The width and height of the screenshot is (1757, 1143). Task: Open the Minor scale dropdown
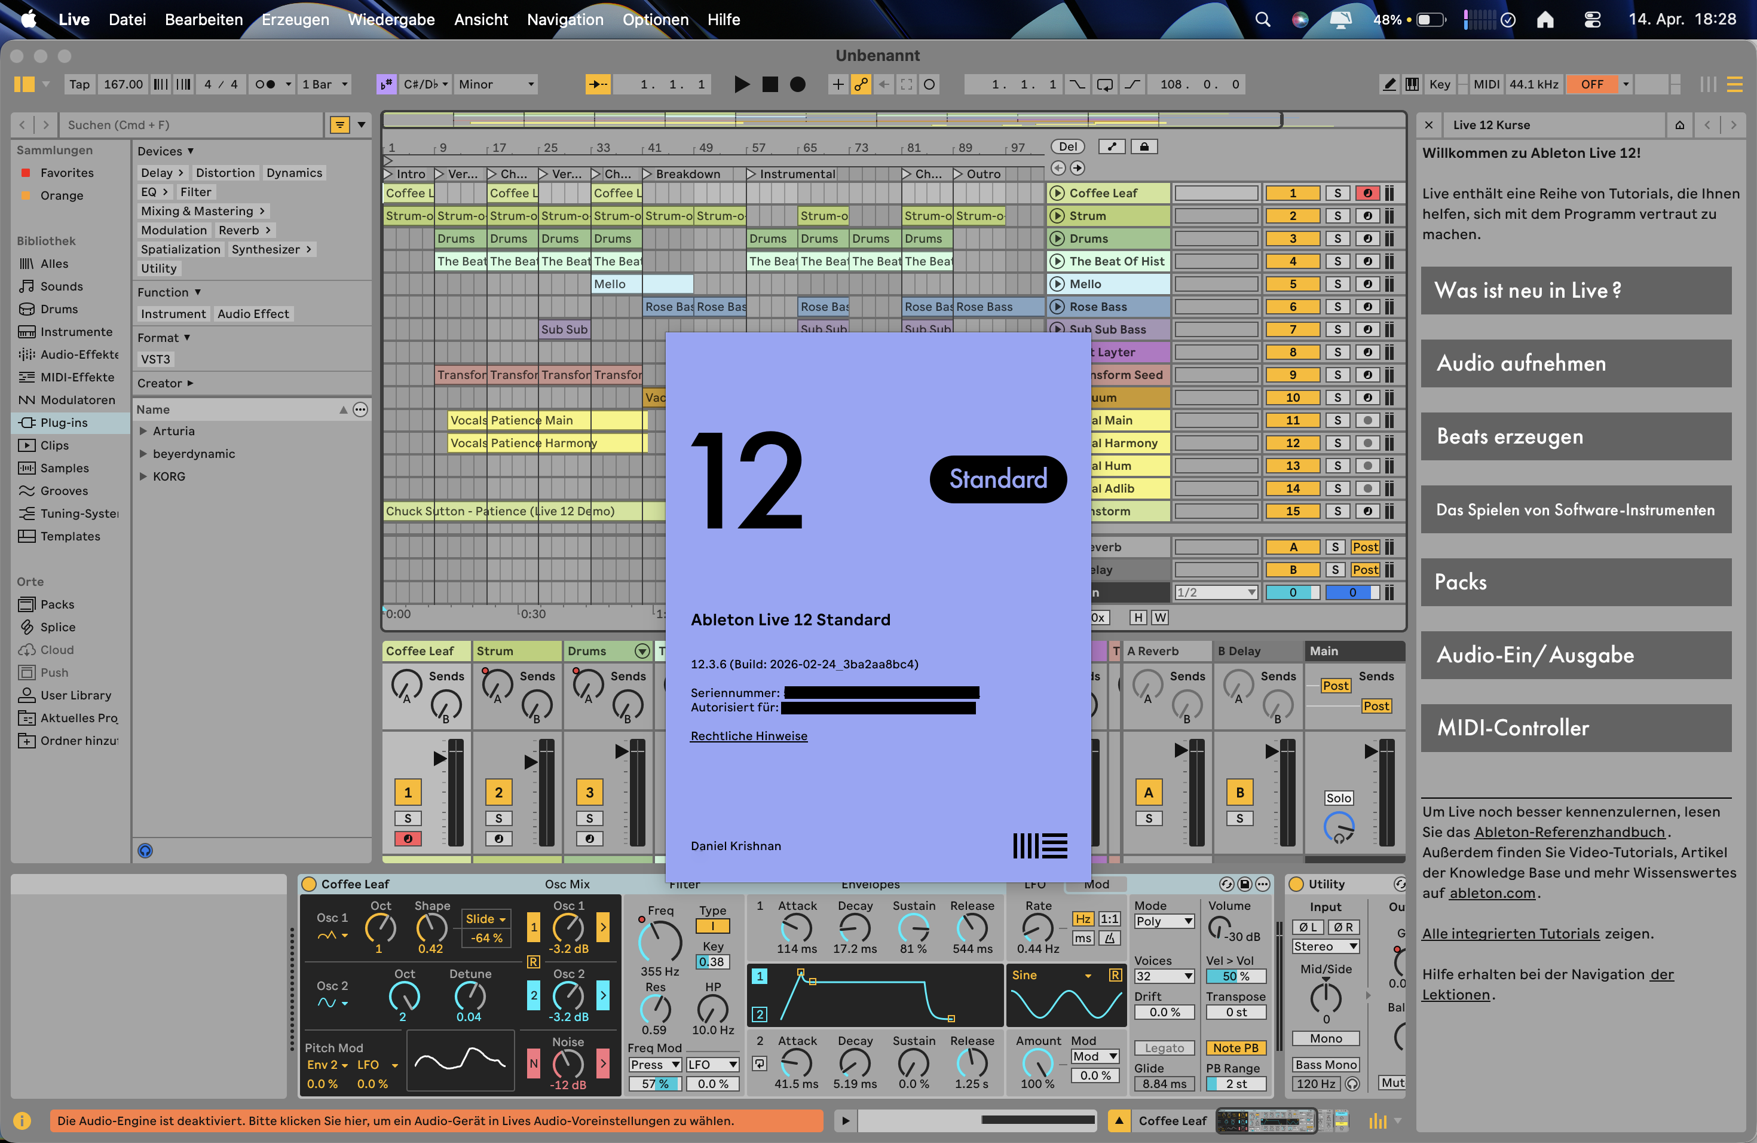point(495,84)
